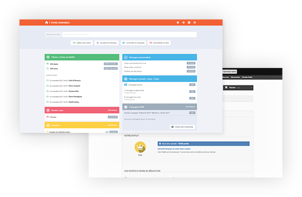This screenshot has width=302, height=197.
Task: Open the help question mark icon
Action: 178,22
